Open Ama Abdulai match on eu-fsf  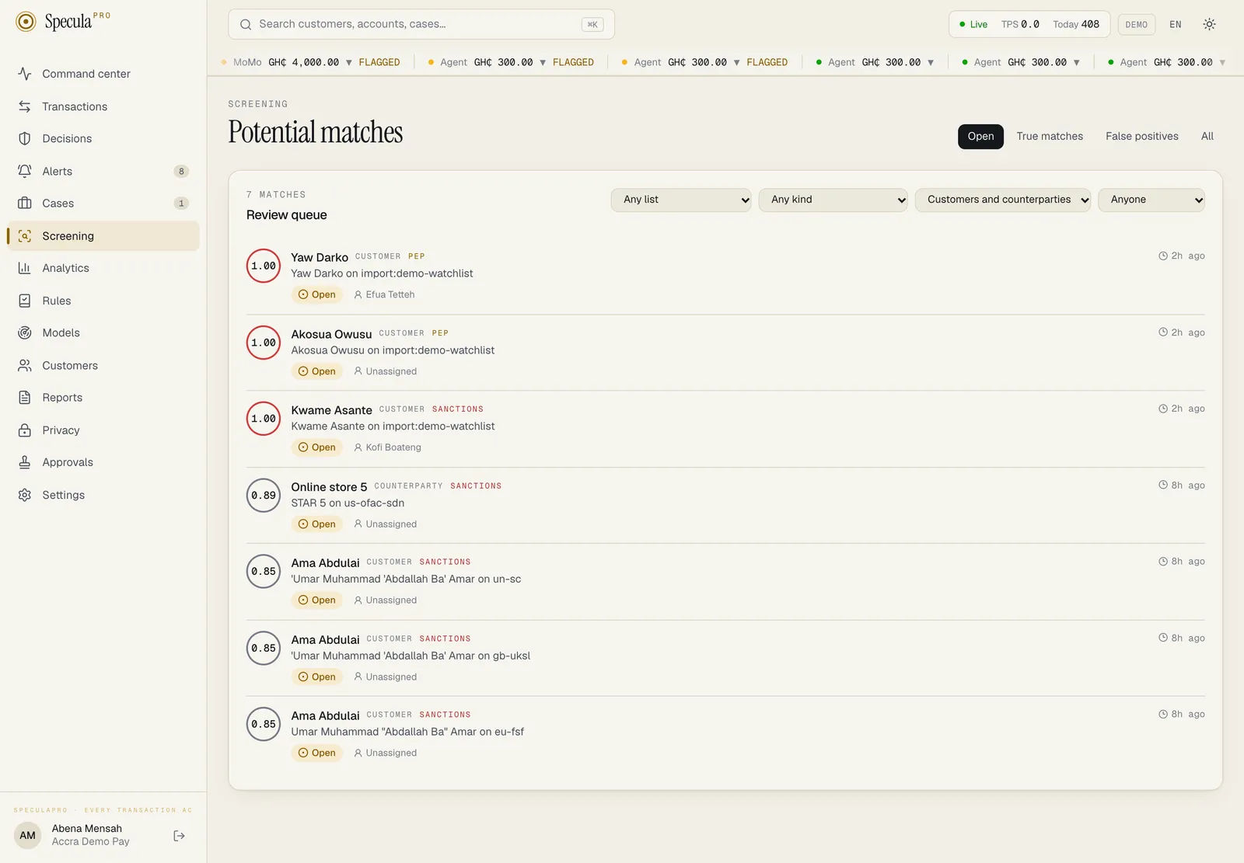pyautogui.click(x=725, y=734)
